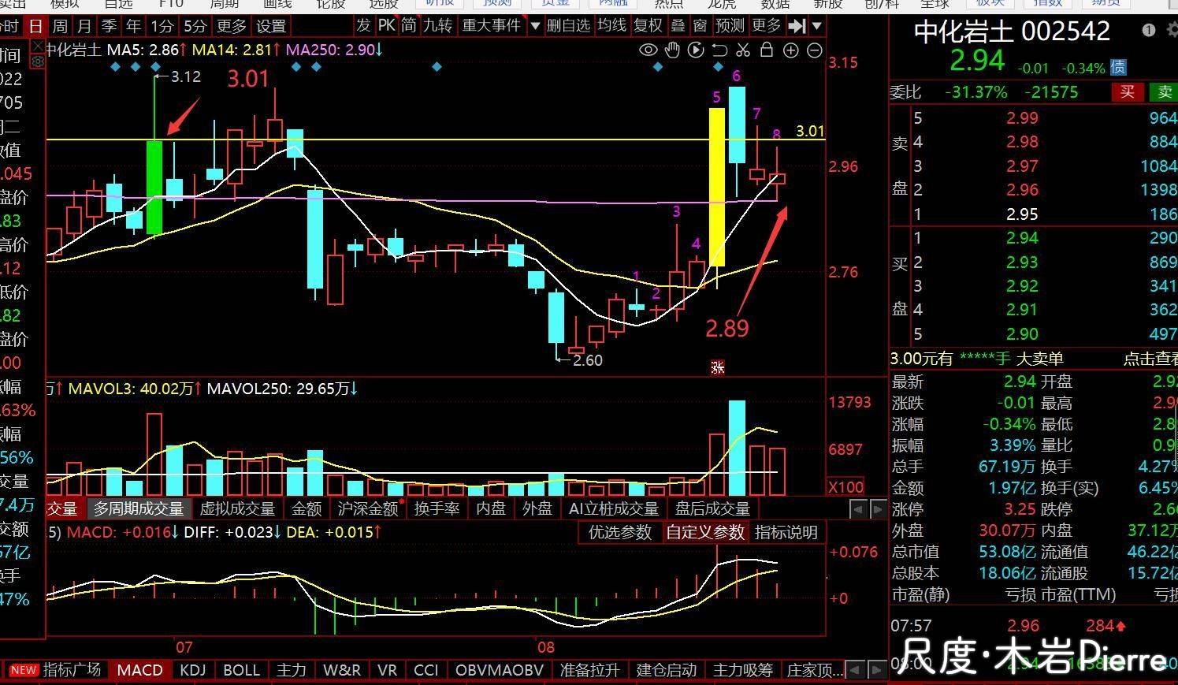Click the circular play replay icon

coord(696,50)
